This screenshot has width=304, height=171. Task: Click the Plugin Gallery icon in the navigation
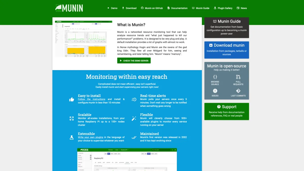[215, 8]
